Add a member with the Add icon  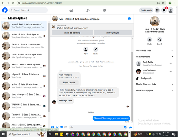tap(86, 50)
